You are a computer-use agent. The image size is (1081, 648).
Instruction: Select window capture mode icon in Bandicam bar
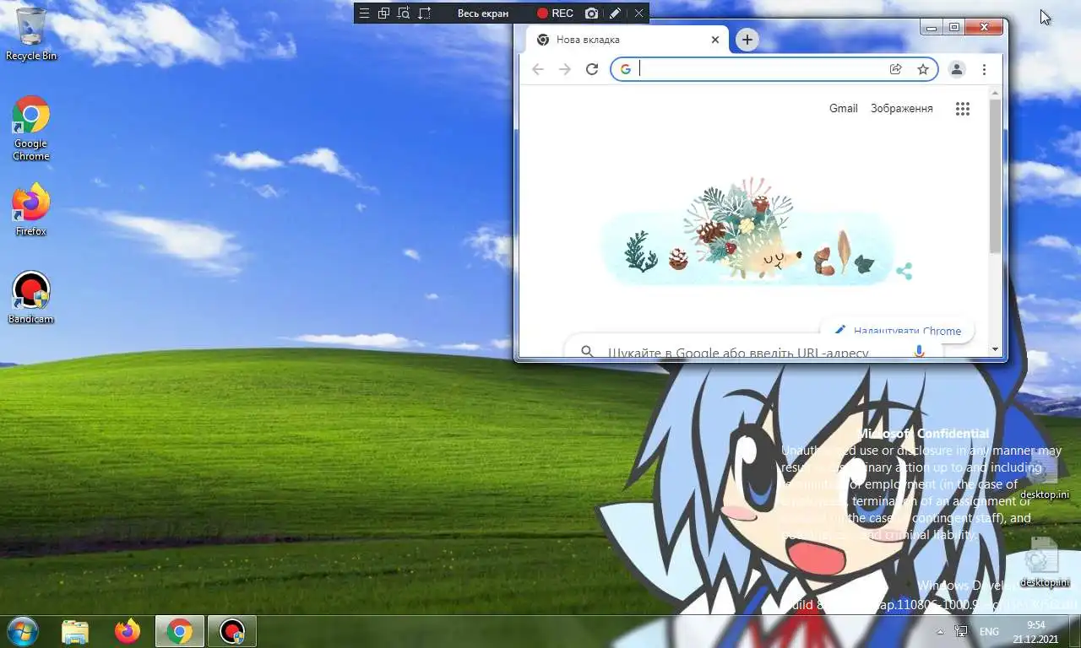click(383, 13)
